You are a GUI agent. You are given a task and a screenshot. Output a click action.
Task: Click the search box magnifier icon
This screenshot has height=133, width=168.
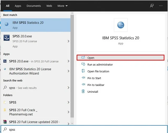tap(5, 129)
